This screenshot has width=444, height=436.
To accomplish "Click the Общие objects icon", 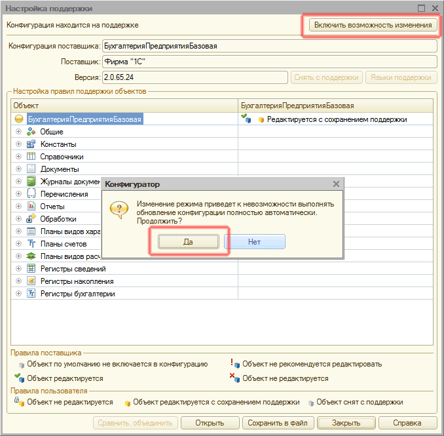I will [x=31, y=132].
